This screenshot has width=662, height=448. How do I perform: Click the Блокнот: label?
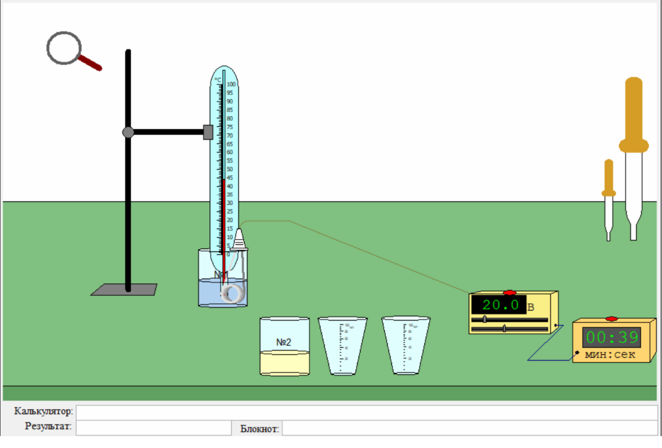[259, 429]
